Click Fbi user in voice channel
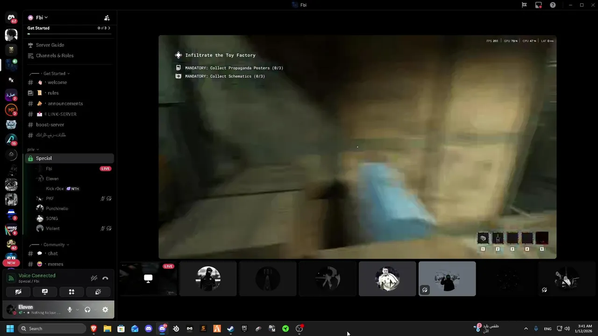Image resolution: width=598 pixels, height=336 pixels. 74,168
